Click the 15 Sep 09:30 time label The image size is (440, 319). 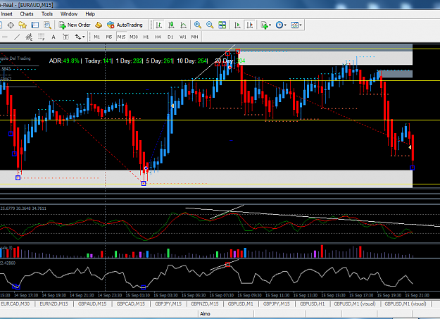tap(249, 296)
